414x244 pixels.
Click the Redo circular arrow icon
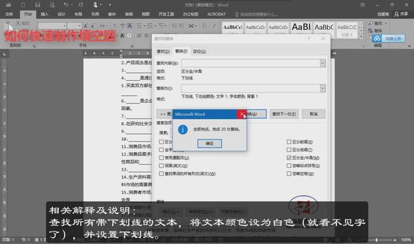[81, 5]
